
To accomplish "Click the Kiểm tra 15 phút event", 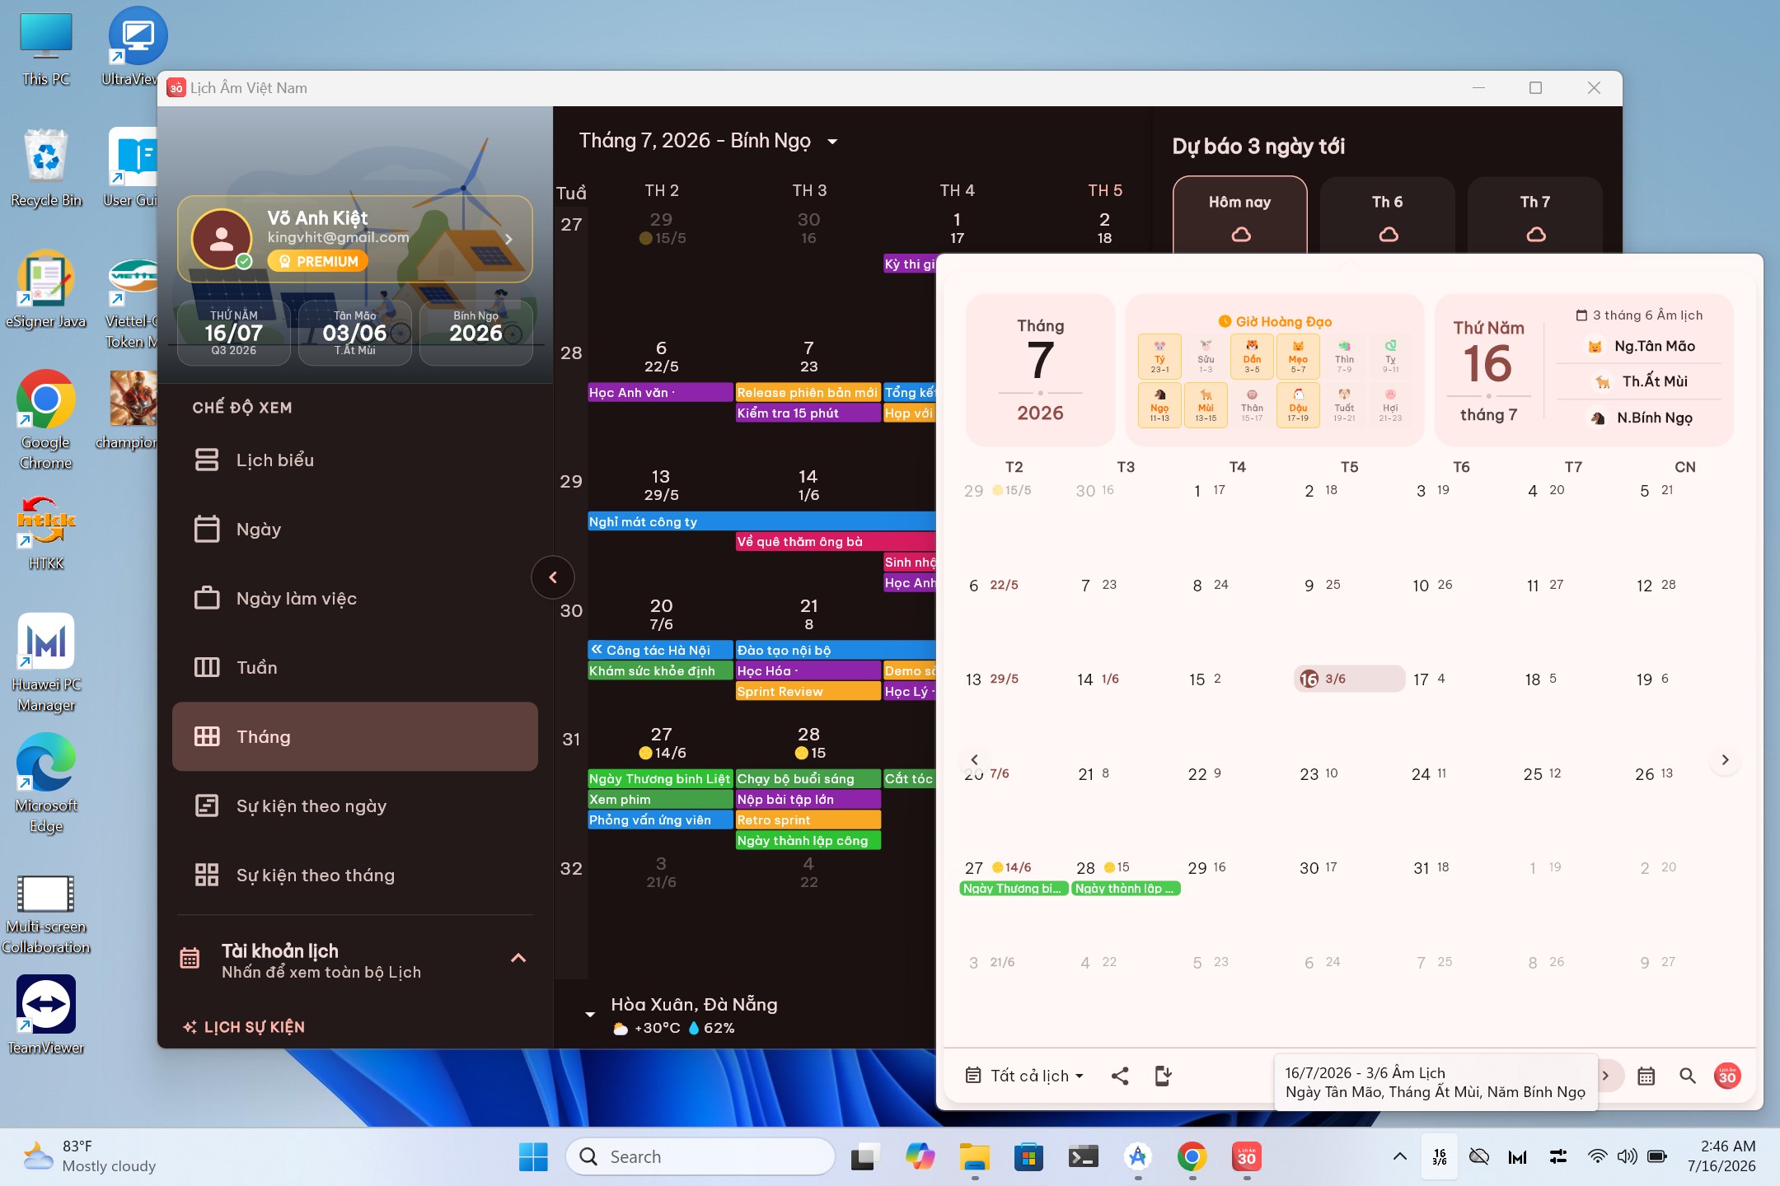I will pos(808,413).
